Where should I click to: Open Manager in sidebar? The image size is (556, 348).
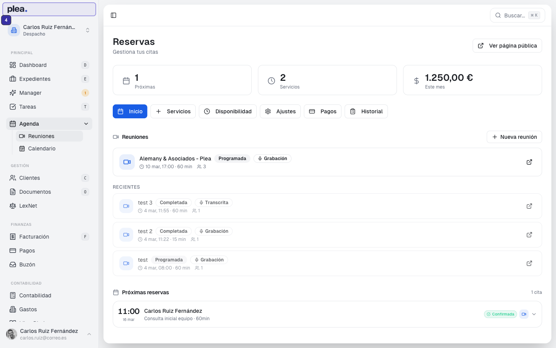[x=49, y=93]
